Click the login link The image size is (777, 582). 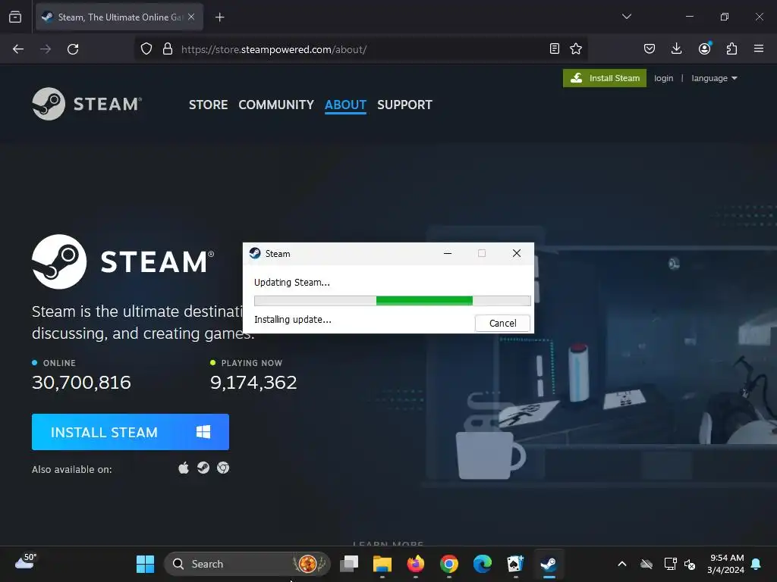click(x=663, y=78)
